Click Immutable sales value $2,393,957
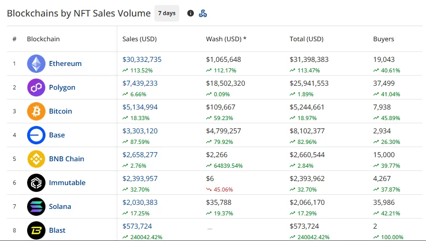426x241 pixels. (x=140, y=179)
